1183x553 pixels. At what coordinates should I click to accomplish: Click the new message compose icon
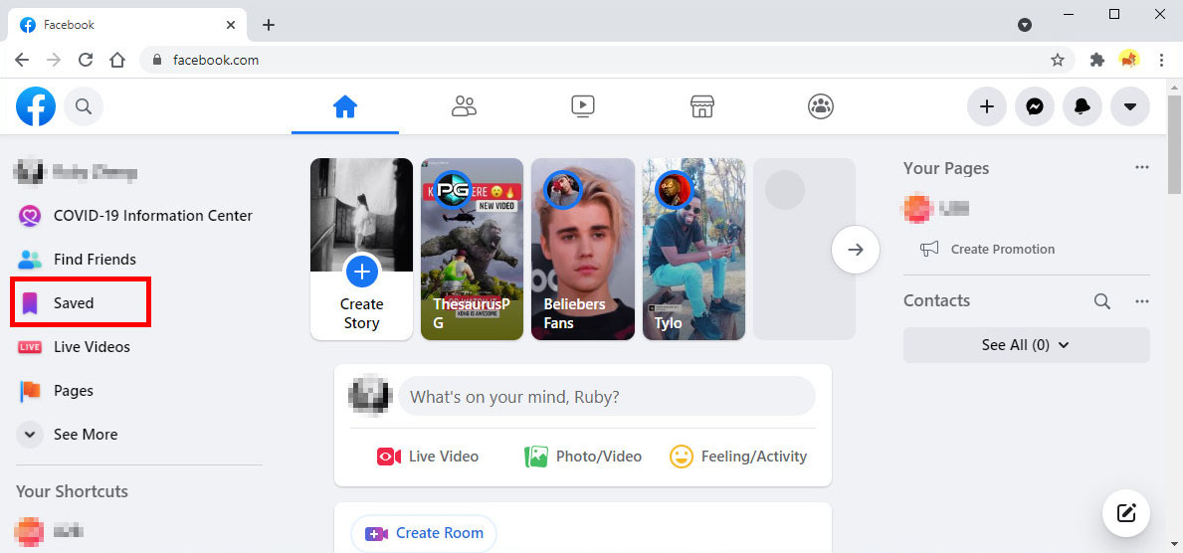[x=1126, y=513]
